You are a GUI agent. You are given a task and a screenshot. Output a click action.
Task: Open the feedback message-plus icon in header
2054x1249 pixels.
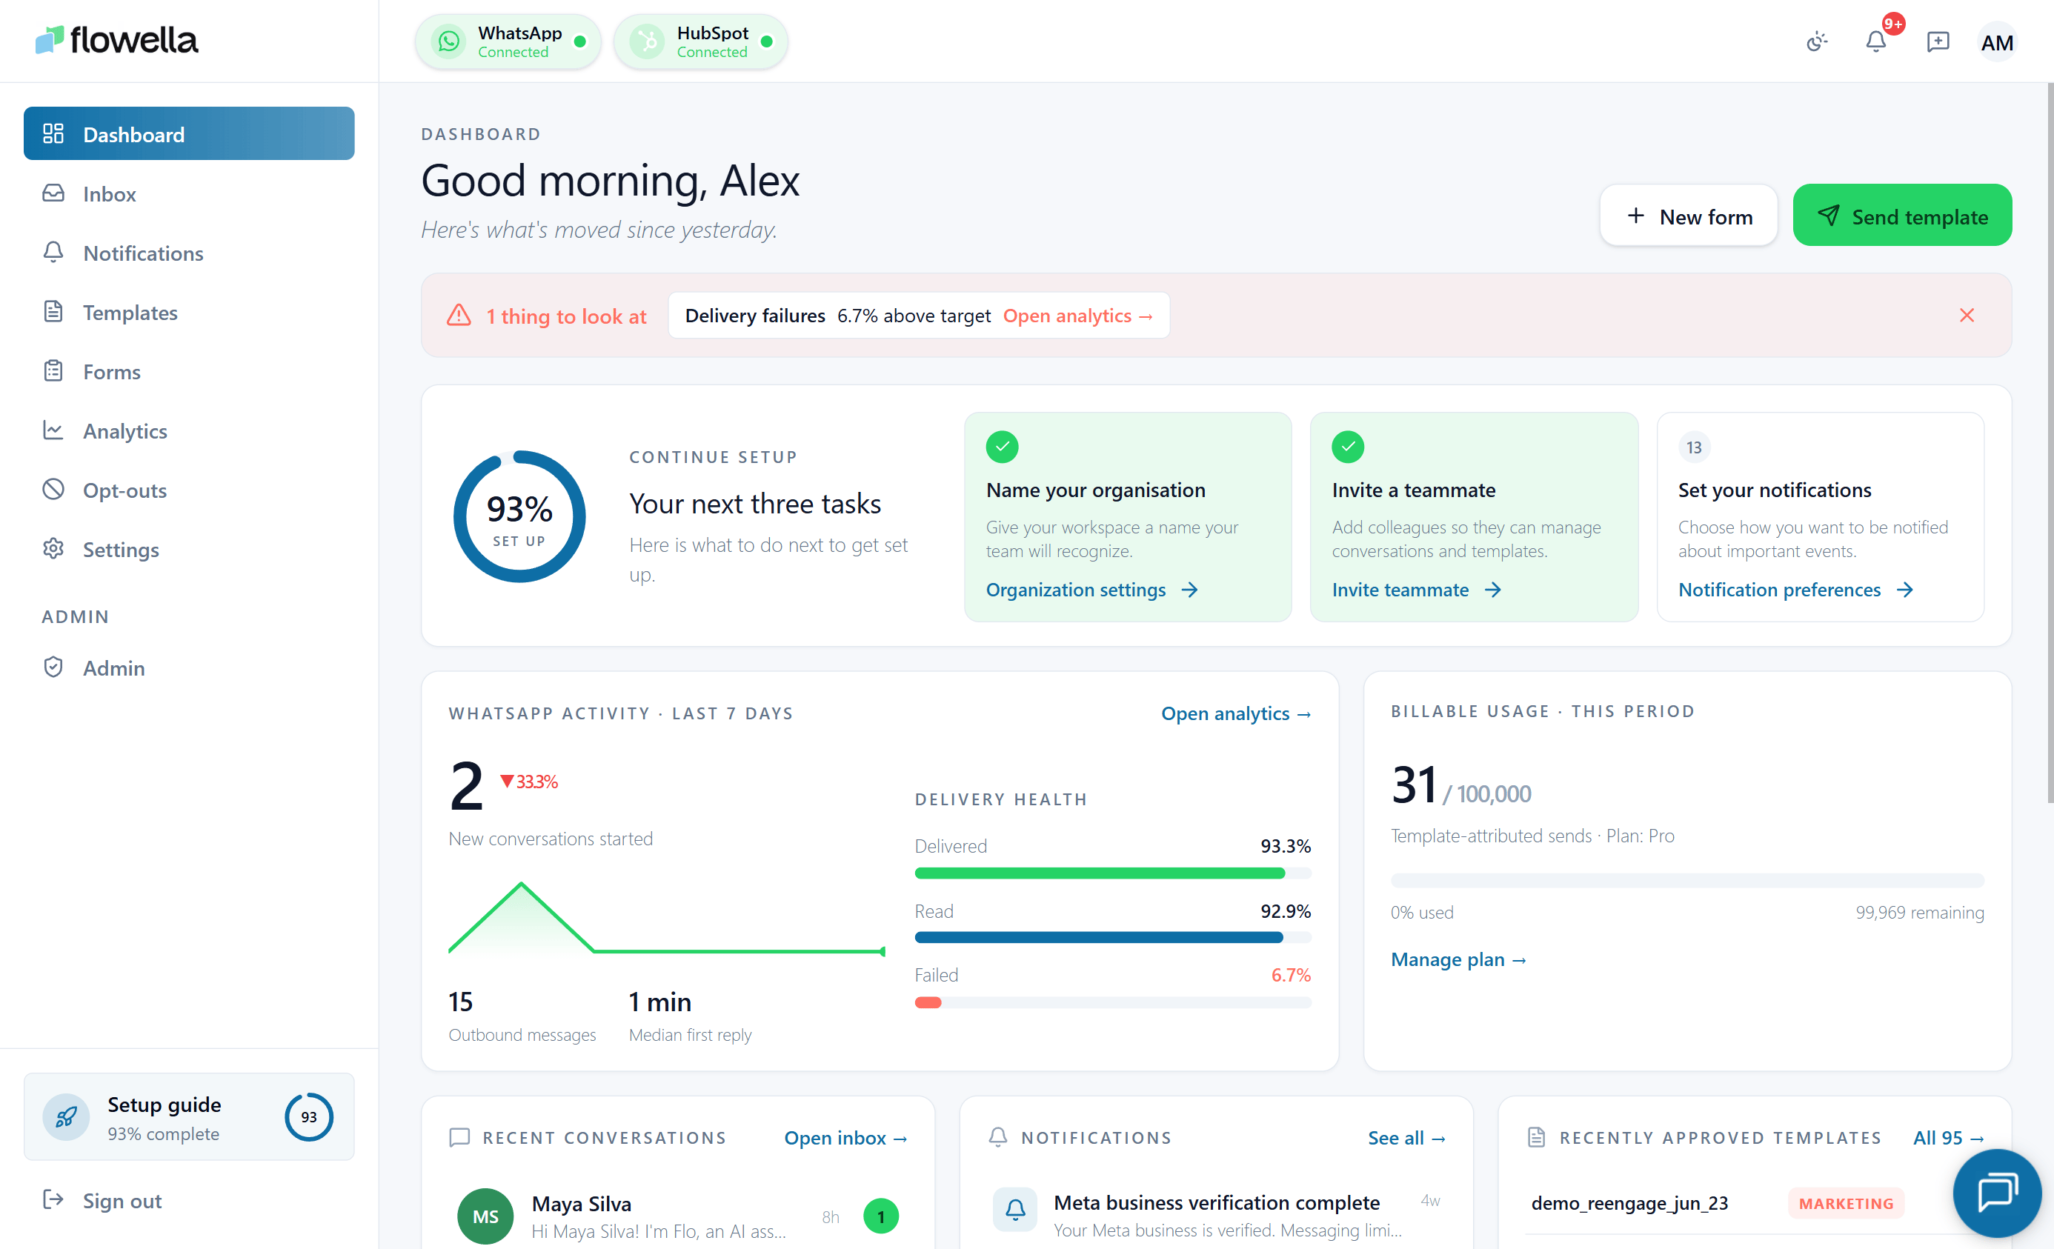coord(1937,41)
